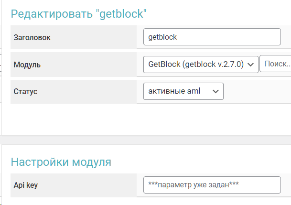
Task: Click the Настройки модуля section heading
Action: [61, 162]
